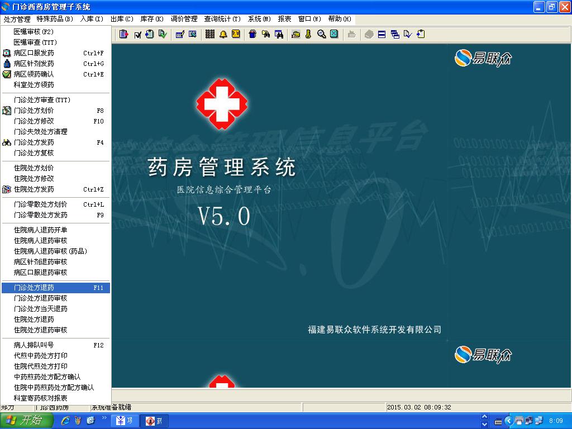Open the 出库(C) menu
572x429 pixels.
pos(122,19)
